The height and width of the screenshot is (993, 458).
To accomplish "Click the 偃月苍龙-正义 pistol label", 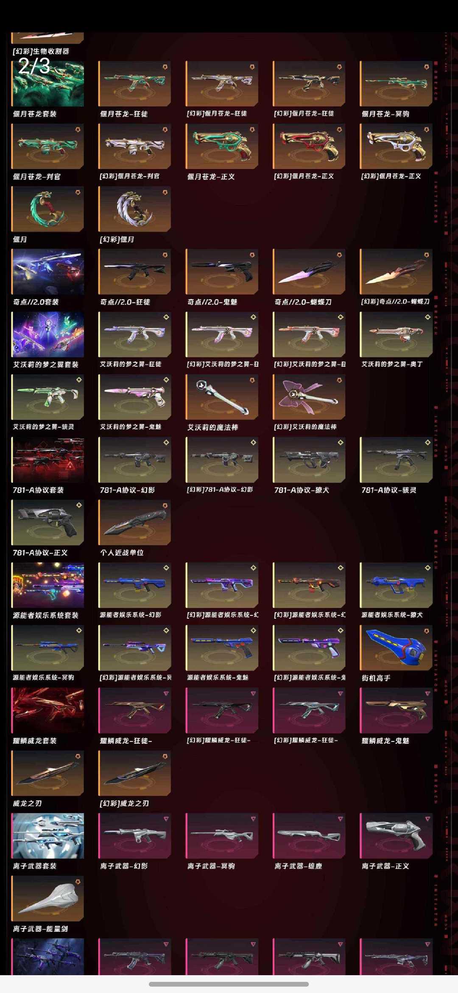I will (211, 177).
